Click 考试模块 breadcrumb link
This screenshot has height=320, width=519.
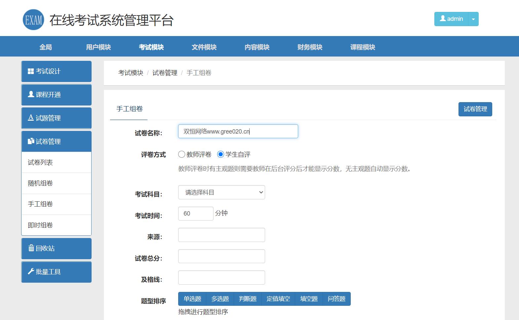click(131, 73)
